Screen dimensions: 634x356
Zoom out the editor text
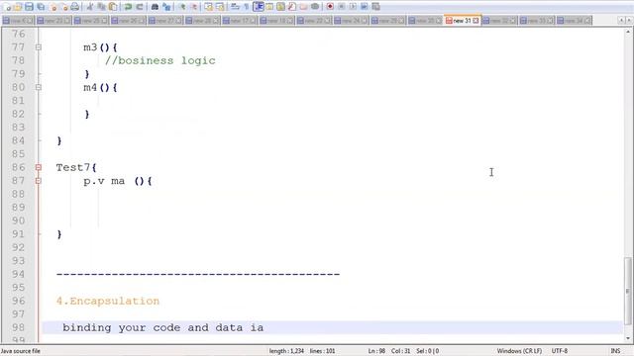pyautogui.click(x=194, y=7)
